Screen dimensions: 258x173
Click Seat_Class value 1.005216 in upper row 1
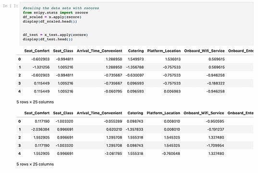point(65,67)
